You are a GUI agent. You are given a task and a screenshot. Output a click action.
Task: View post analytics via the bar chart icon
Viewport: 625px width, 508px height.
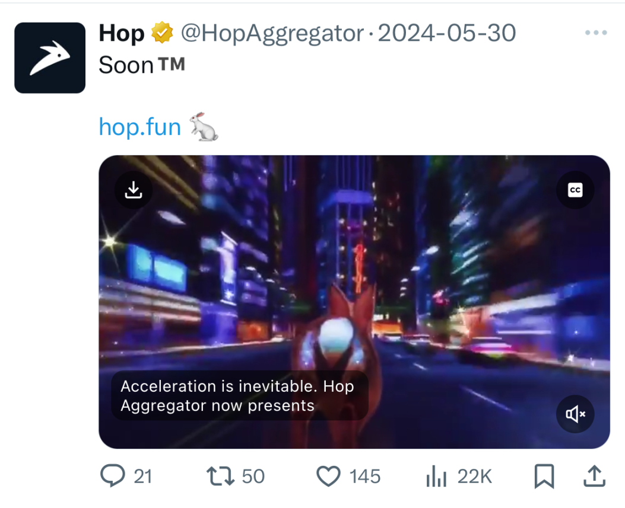436,476
